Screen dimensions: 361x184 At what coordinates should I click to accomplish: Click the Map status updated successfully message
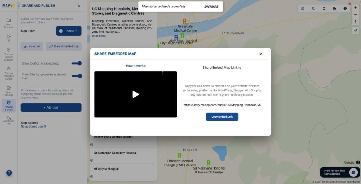164,6
